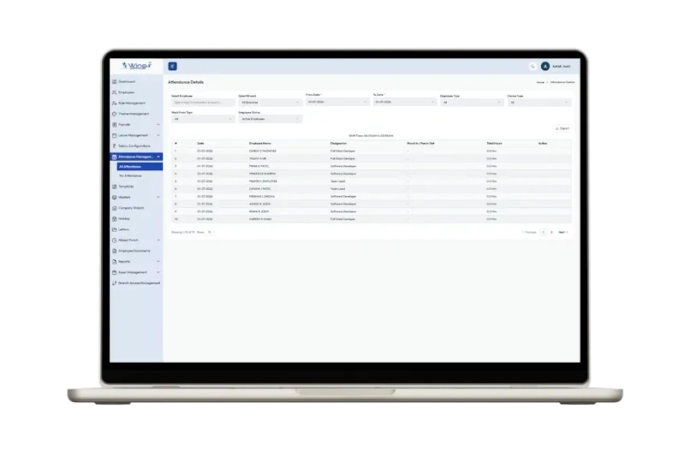Open the rows per page dropdown

click(x=211, y=232)
